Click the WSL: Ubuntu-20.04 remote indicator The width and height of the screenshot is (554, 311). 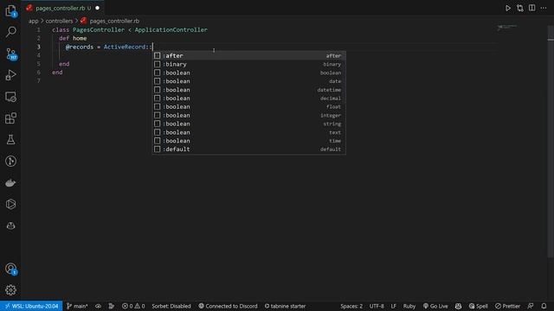31,306
